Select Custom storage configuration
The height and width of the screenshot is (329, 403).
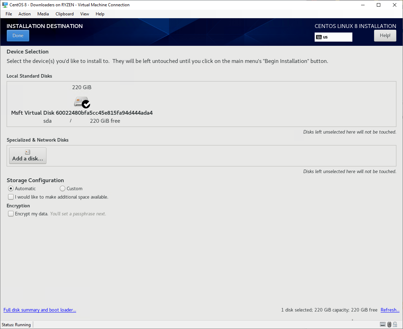click(x=63, y=188)
